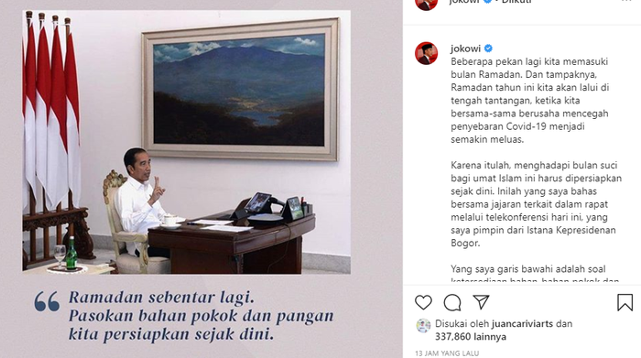The height and width of the screenshot is (358, 641).
Task: Open the juancariviarts profile link
Action: [x=522, y=324]
